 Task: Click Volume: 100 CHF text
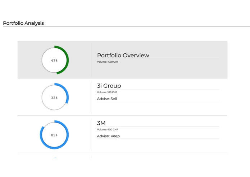click(107, 92)
